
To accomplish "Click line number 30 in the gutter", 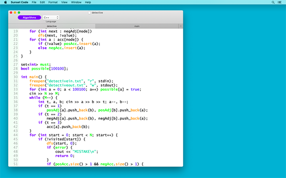I will [16, 77].
